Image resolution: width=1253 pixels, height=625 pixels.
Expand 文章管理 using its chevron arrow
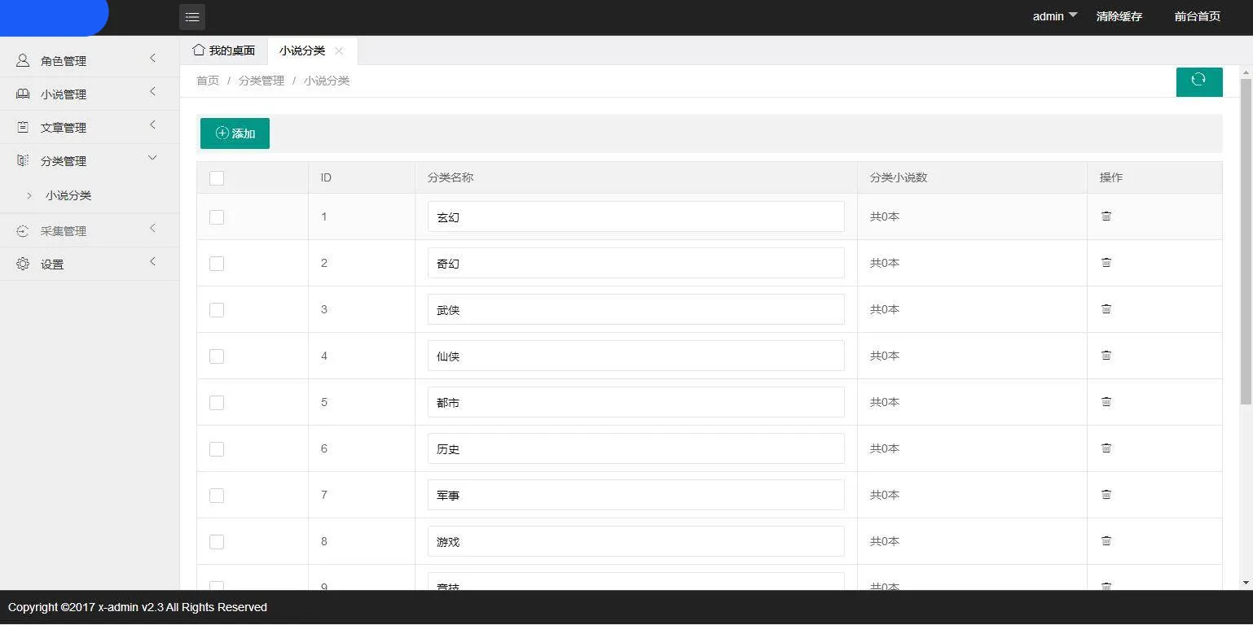tap(152, 125)
